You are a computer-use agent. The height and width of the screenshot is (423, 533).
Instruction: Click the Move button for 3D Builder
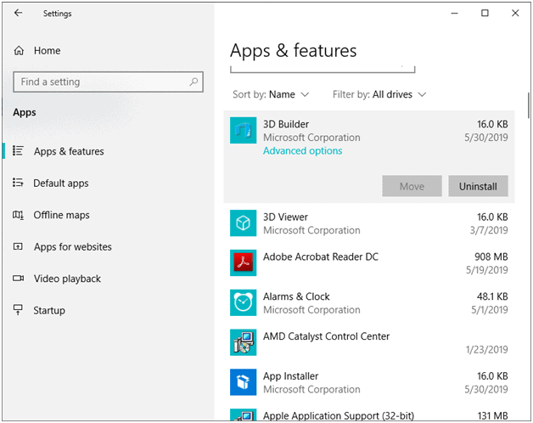pos(412,186)
